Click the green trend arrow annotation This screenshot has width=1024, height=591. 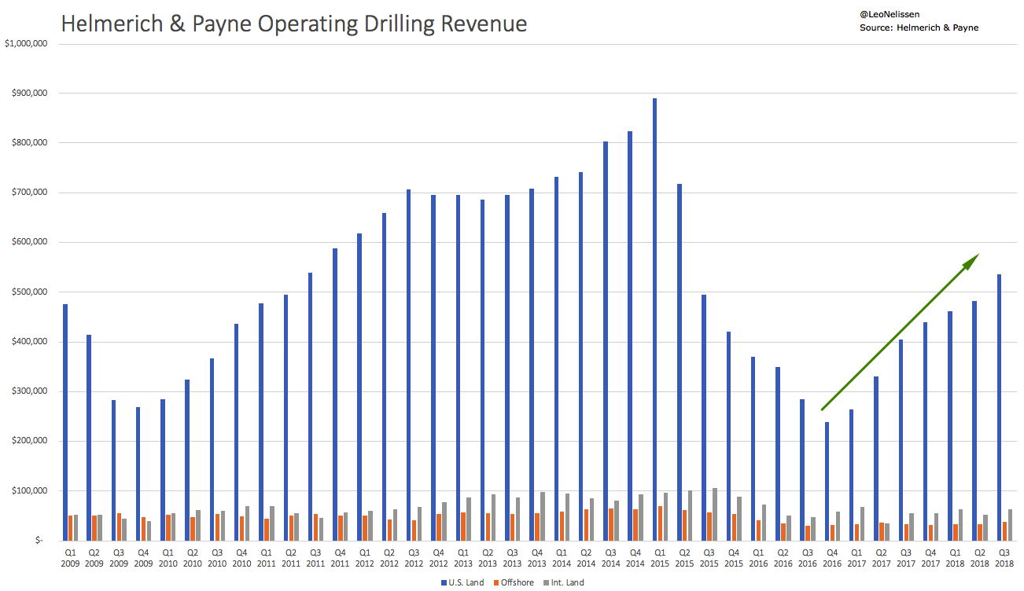pos(901,330)
